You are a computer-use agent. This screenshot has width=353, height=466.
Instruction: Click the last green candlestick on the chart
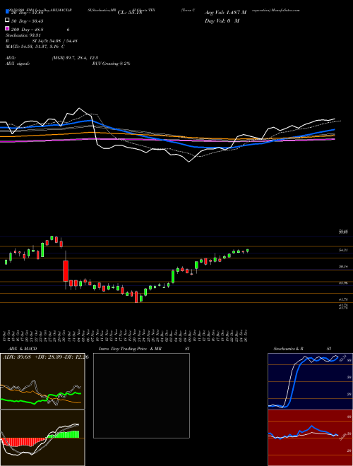point(248,251)
